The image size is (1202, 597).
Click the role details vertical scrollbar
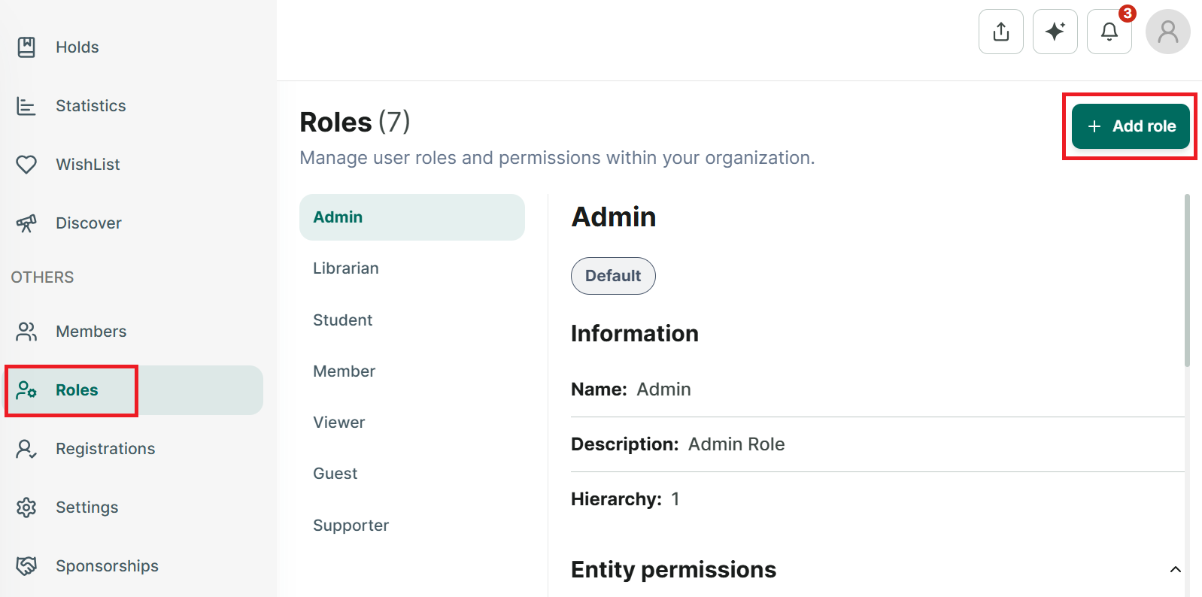coord(1187,280)
